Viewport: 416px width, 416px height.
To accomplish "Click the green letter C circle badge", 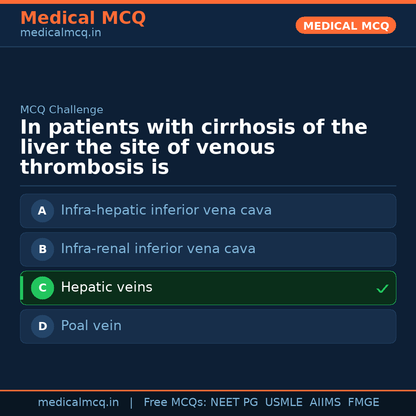I will [x=42, y=288].
